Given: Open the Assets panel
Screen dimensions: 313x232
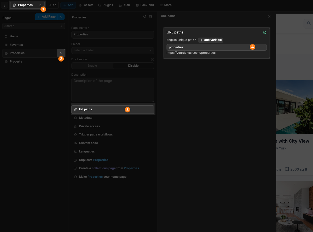Looking at the screenshot, I should tap(86, 5).
